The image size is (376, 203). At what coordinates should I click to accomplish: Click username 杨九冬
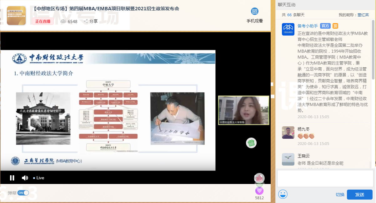(303, 129)
